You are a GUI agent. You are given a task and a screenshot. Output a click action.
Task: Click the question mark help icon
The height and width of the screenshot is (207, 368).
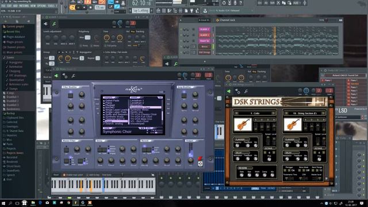[240, 3]
